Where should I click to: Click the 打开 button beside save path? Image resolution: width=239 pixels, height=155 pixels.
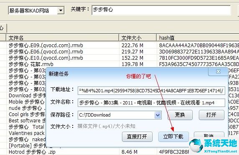coord(211,114)
